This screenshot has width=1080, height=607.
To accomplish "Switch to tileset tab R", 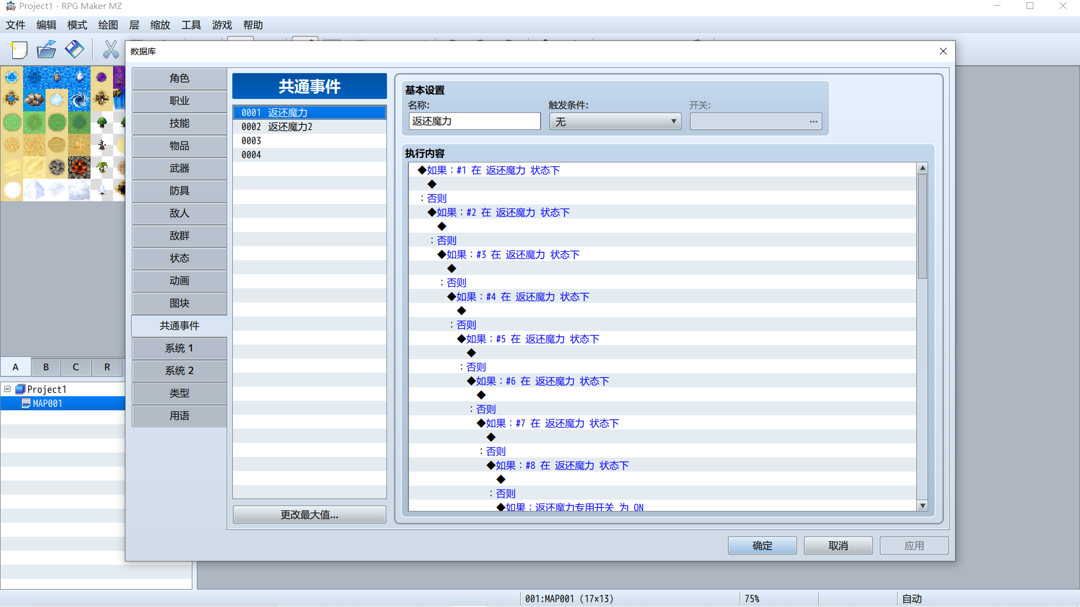I will click(x=107, y=367).
